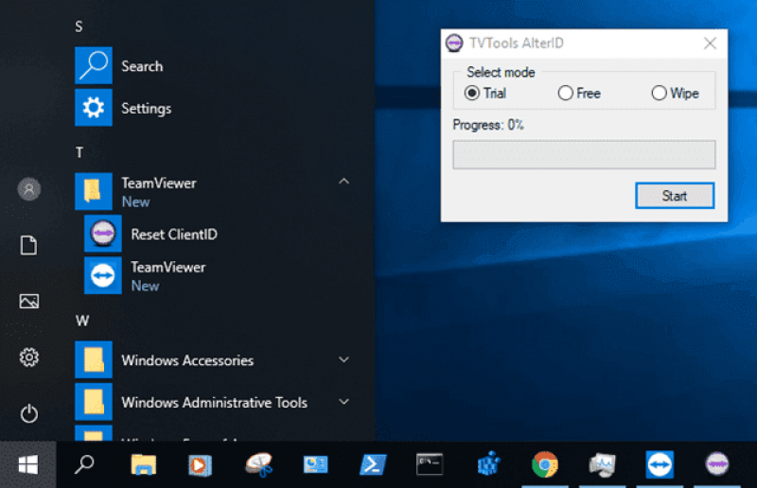Click the TeamViewer taskbar icon
The width and height of the screenshot is (757, 488).
pyautogui.click(x=660, y=465)
